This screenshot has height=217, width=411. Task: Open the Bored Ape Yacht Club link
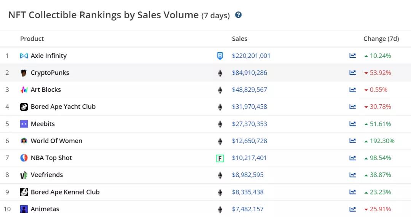point(63,107)
